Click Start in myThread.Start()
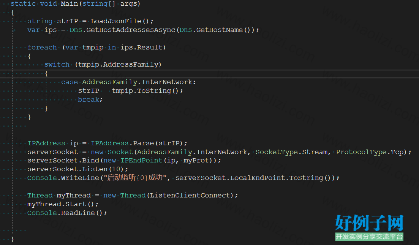 (x=76, y=204)
